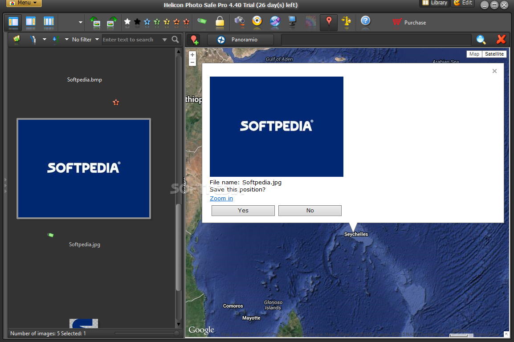Screen dimensions: 514x342
Task: Click the yellow padlock icon
Action: (220, 22)
